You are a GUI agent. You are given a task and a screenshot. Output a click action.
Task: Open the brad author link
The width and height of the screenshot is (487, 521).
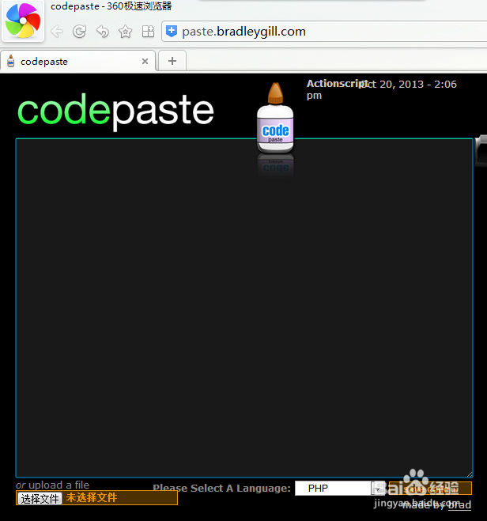click(x=459, y=504)
